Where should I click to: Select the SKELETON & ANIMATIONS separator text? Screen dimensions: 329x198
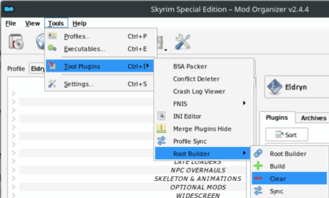pos(197,178)
